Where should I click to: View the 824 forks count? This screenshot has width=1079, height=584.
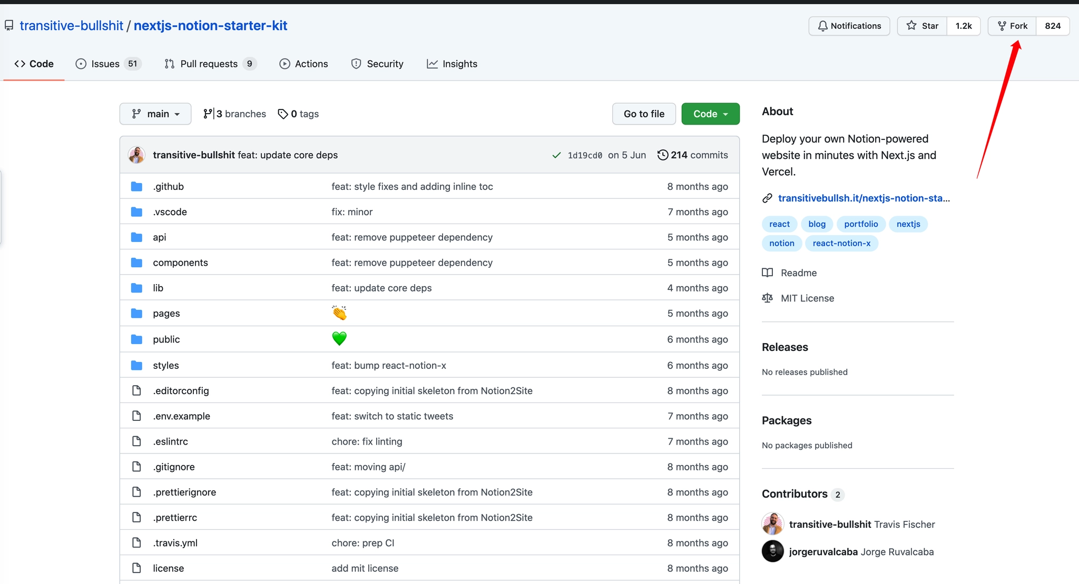pos(1053,26)
